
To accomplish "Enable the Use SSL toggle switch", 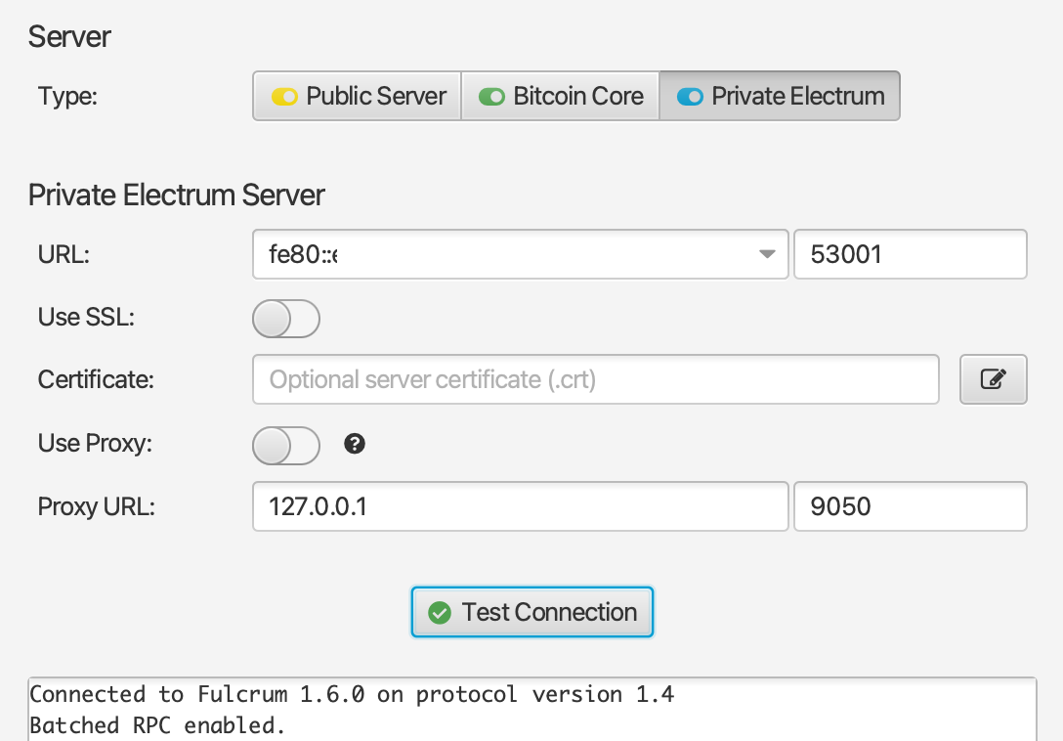I will tap(285, 318).
